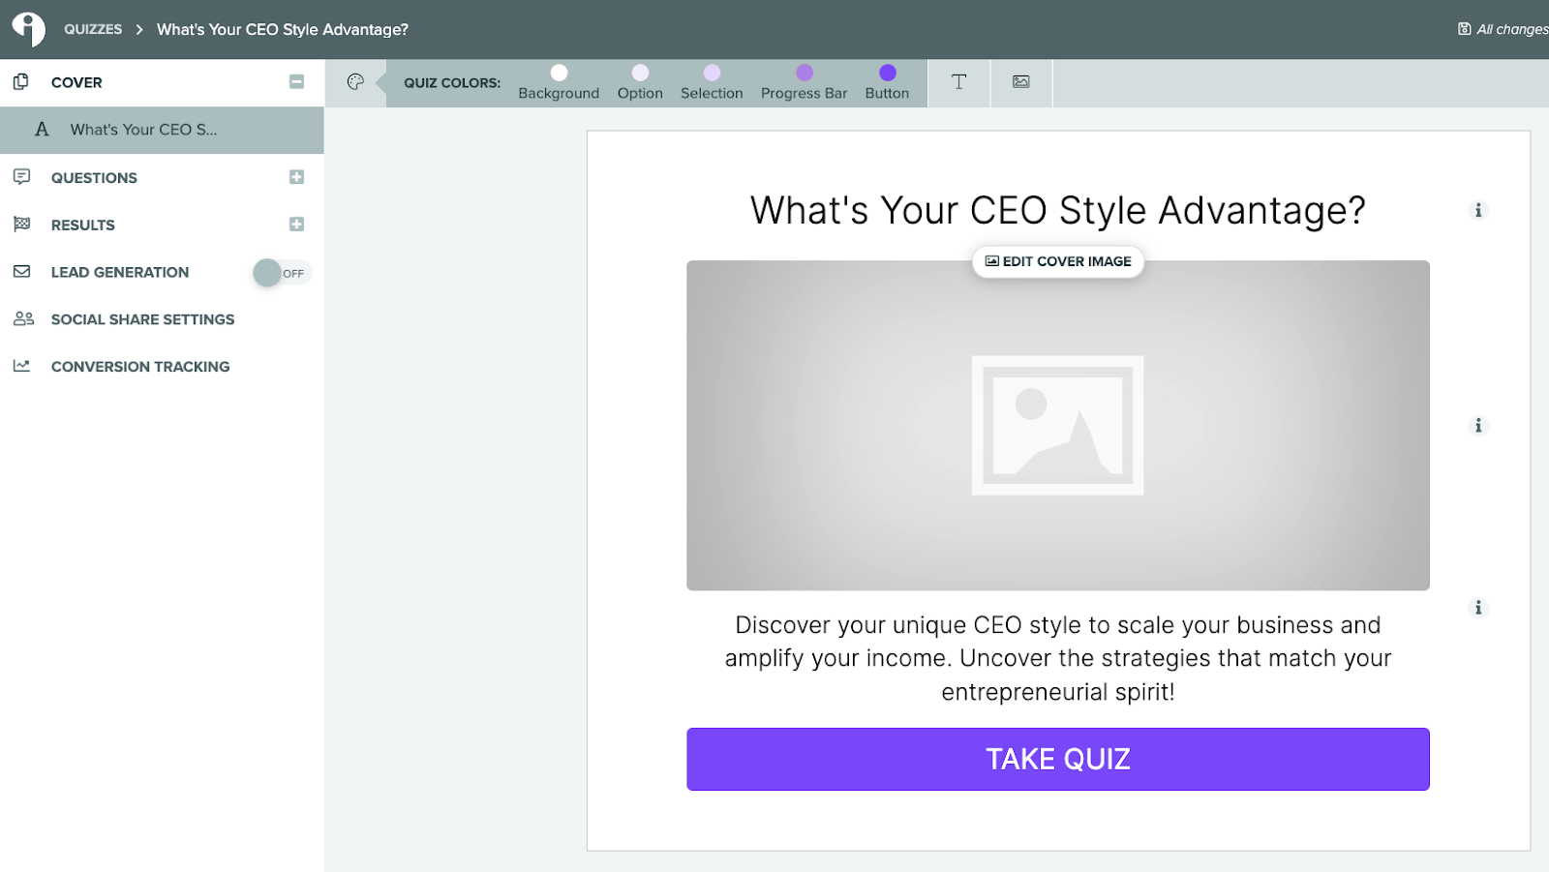Viewport: 1549px width, 872px height.
Task: Click the image tool icon in the toolbar
Action: coord(1020,82)
